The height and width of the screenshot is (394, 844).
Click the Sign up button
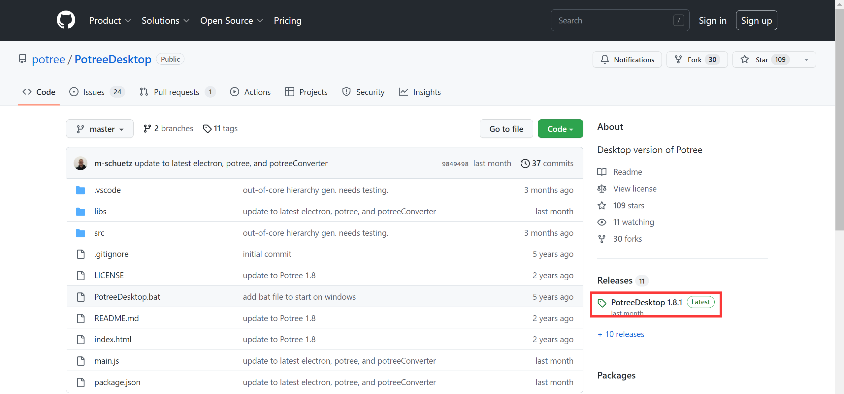(x=756, y=20)
